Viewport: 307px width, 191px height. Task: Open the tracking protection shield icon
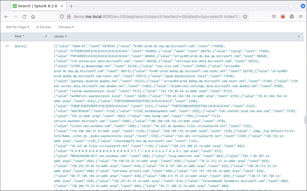click(62, 17)
